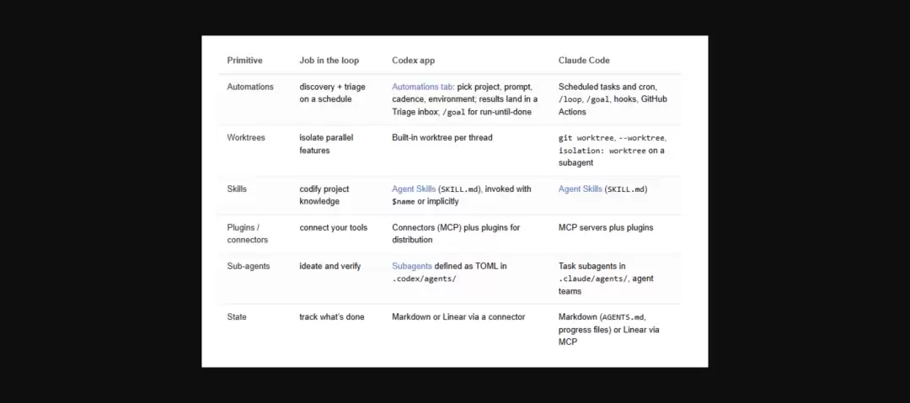Click the 'Built-in worktree per thread' cell

(x=442, y=138)
